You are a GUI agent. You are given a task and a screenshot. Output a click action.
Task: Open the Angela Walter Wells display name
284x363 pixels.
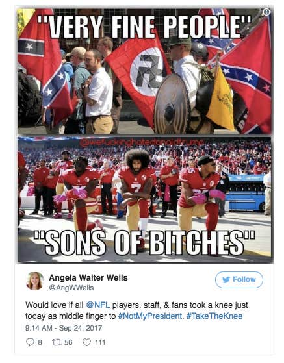point(88,277)
